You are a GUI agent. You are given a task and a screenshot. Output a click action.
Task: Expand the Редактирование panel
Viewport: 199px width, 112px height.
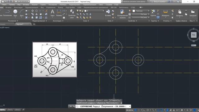pyautogui.click(x=39, y=21)
